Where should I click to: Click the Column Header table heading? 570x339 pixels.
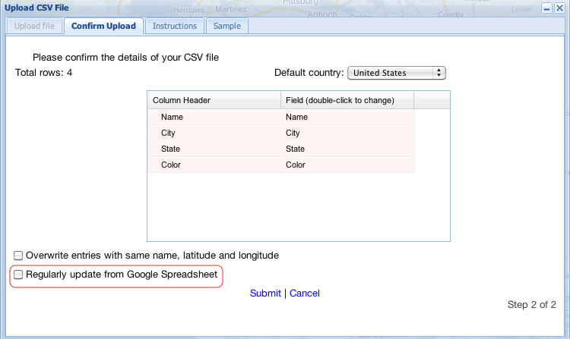(214, 100)
